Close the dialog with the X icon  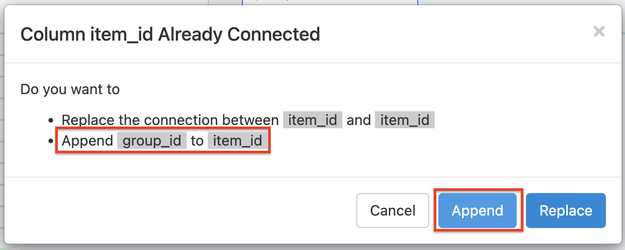coord(599,32)
